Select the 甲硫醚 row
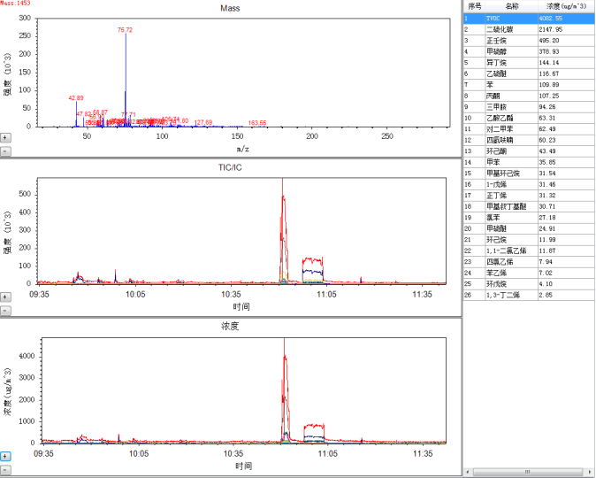Image resolution: width=596 pixels, height=478 pixels. [x=529, y=228]
